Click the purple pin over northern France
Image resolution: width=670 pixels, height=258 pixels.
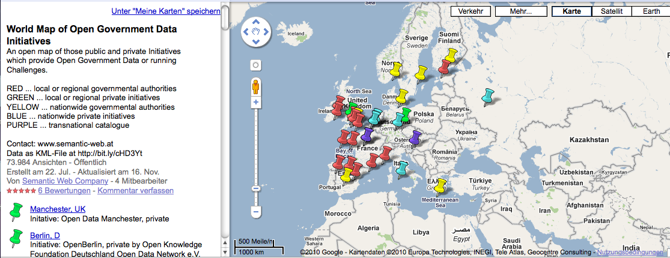367,135
